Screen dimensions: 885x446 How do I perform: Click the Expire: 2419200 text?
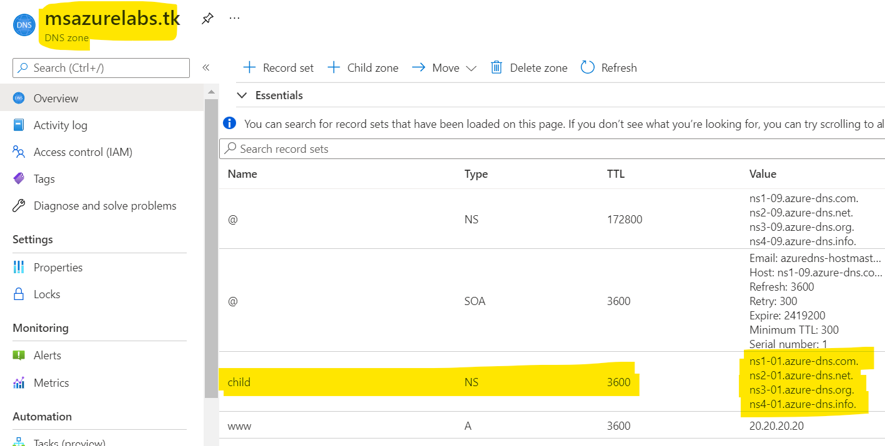click(788, 316)
